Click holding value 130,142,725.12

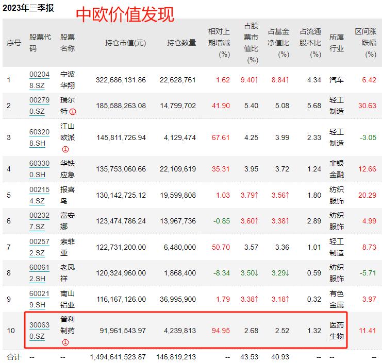pos(121,195)
